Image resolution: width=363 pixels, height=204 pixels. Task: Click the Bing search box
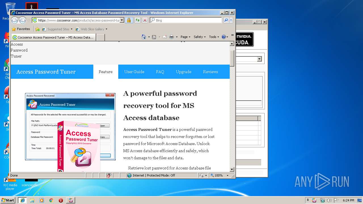[x=186, y=20]
